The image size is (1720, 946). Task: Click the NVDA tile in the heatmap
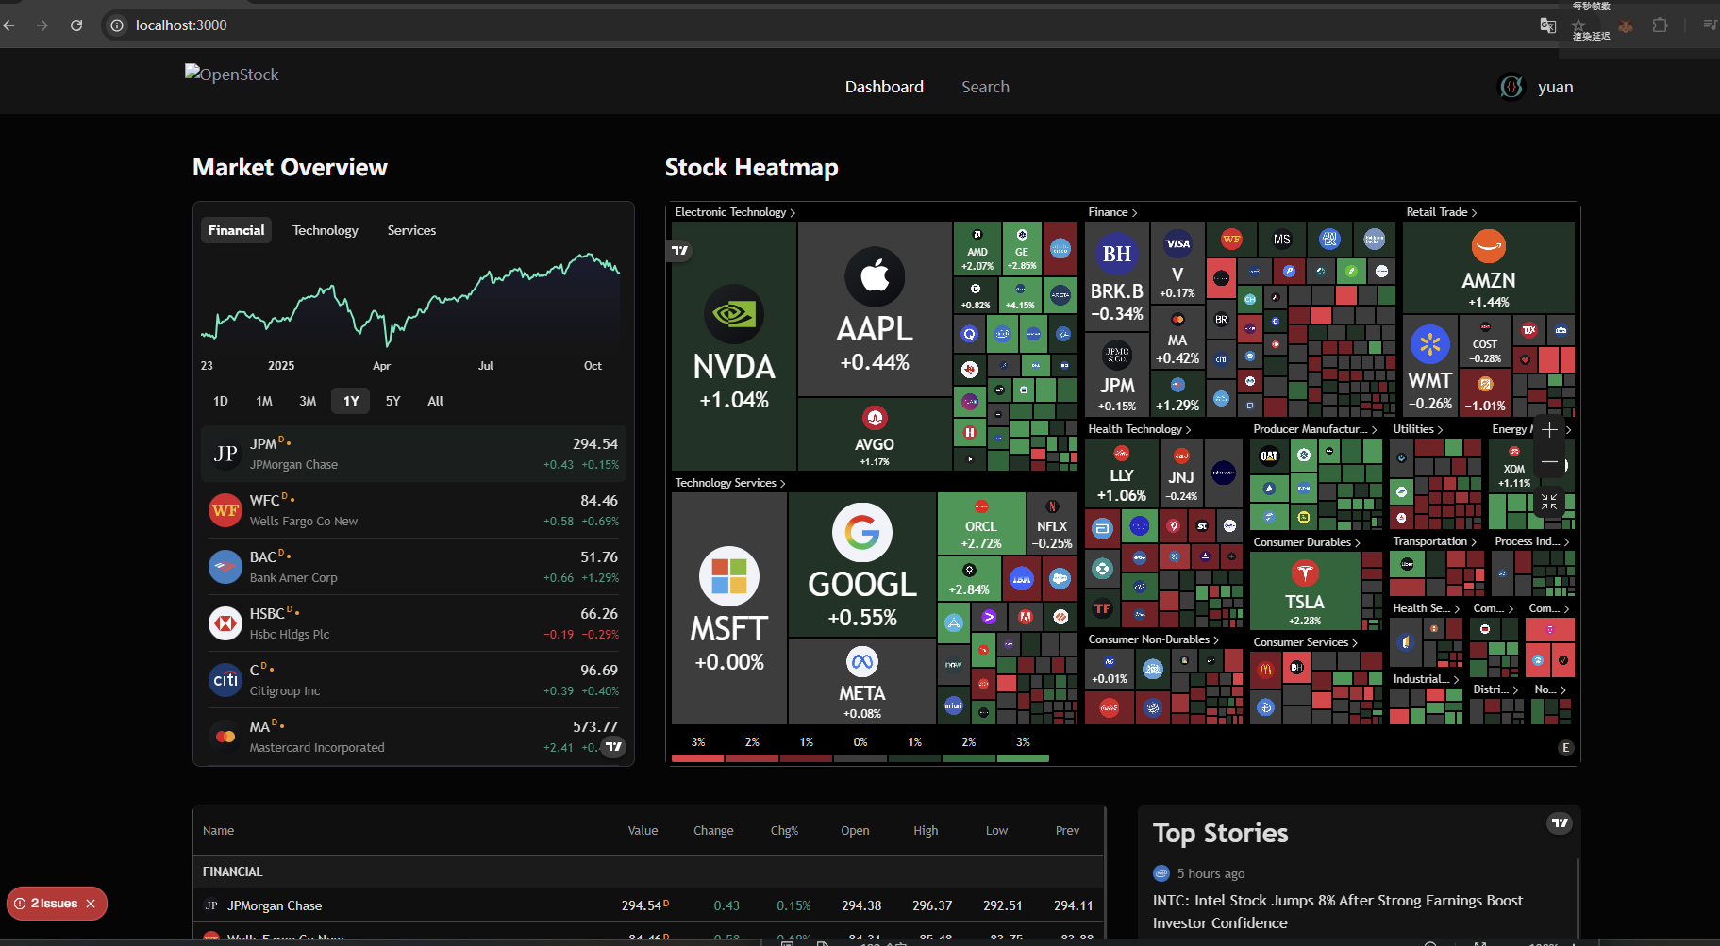point(734,346)
